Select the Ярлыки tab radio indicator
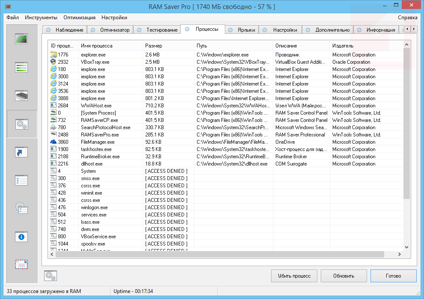The height and width of the screenshot is (299, 424). coord(230,30)
